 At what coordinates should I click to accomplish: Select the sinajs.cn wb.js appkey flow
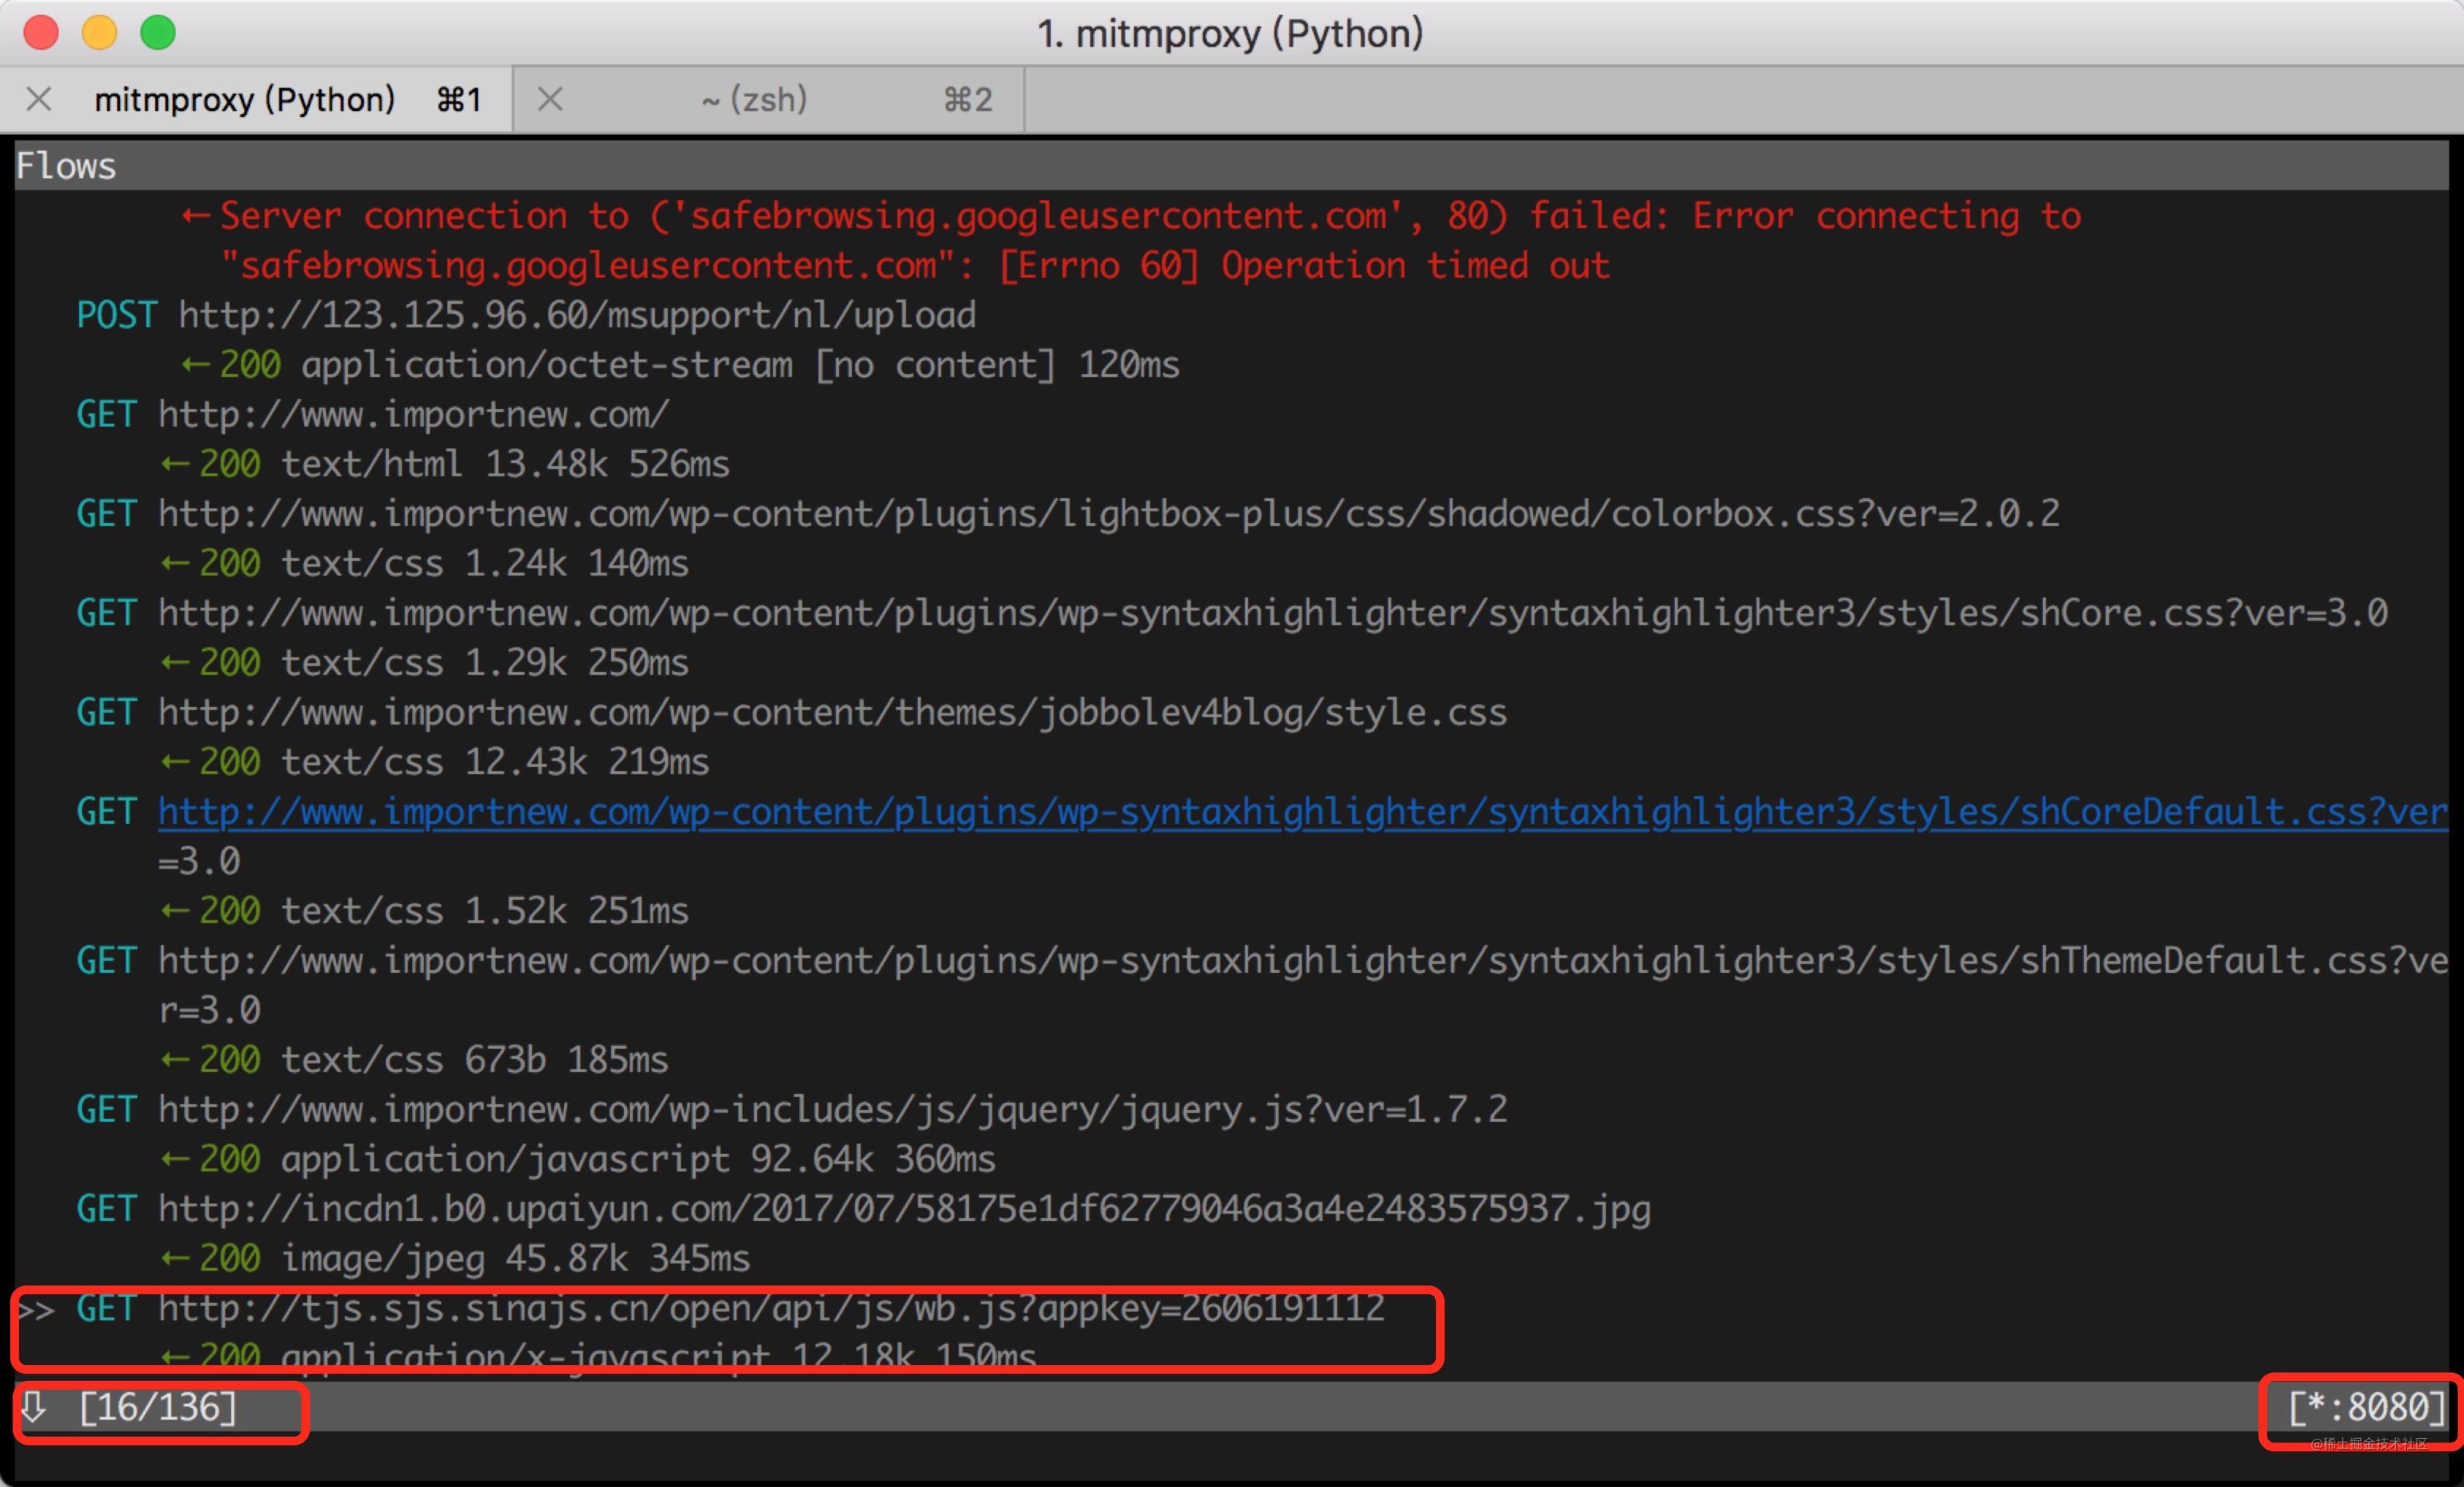coord(770,1309)
